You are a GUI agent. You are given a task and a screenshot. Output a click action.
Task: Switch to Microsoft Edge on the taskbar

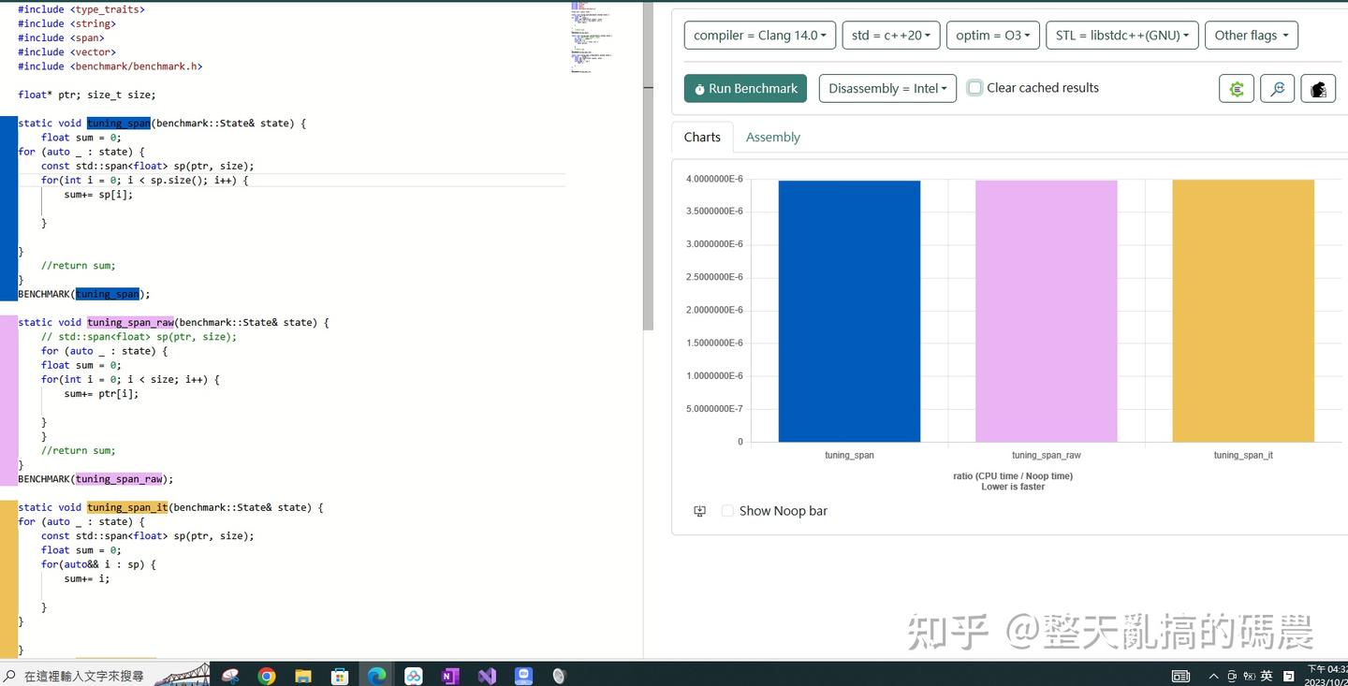[x=376, y=676]
